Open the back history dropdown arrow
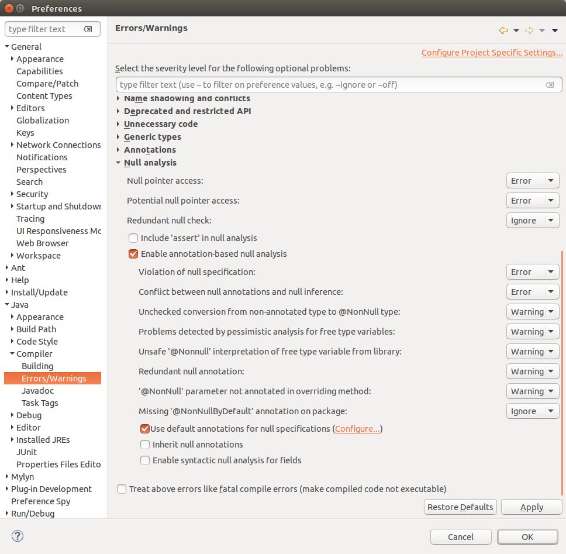Image resolution: width=566 pixels, height=554 pixels. pos(516,30)
